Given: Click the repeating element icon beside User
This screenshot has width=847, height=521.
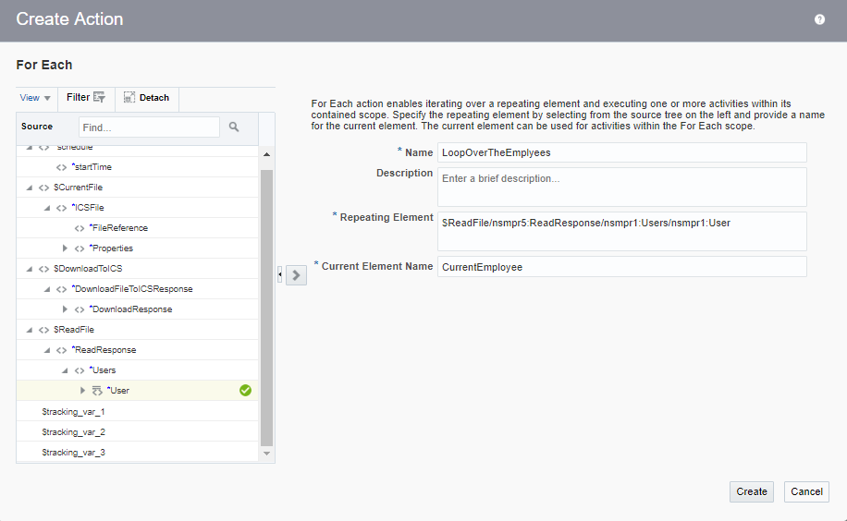Looking at the screenshot, I should [97, 391].
